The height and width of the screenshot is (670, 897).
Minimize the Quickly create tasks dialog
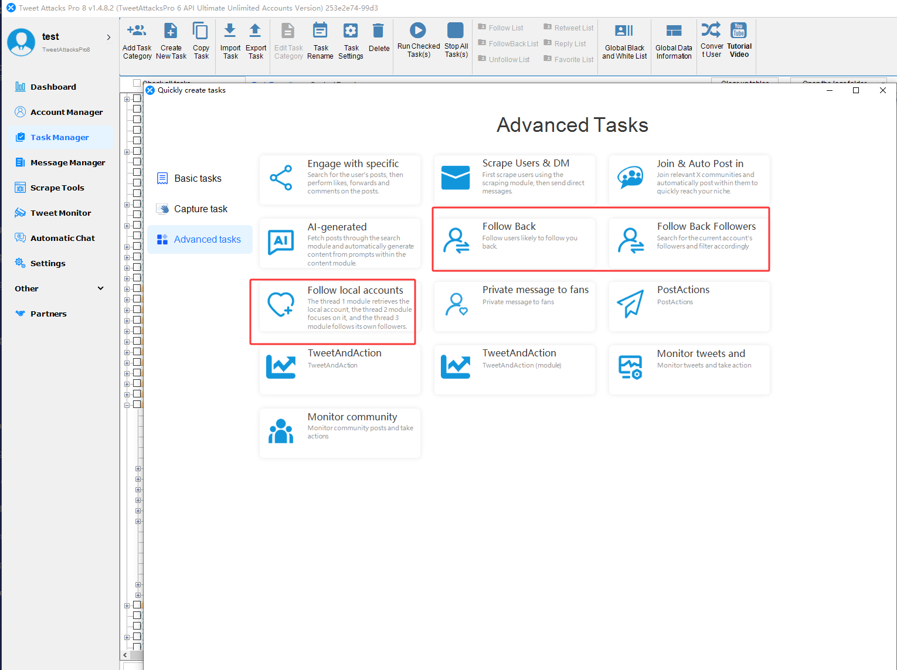click(x=830, y=90)
